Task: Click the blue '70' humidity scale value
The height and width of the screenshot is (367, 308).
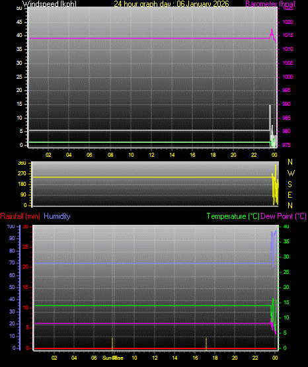Action: (x=12, y=263)
